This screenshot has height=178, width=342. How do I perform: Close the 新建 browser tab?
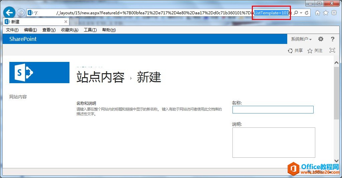[x=66, y=22]
